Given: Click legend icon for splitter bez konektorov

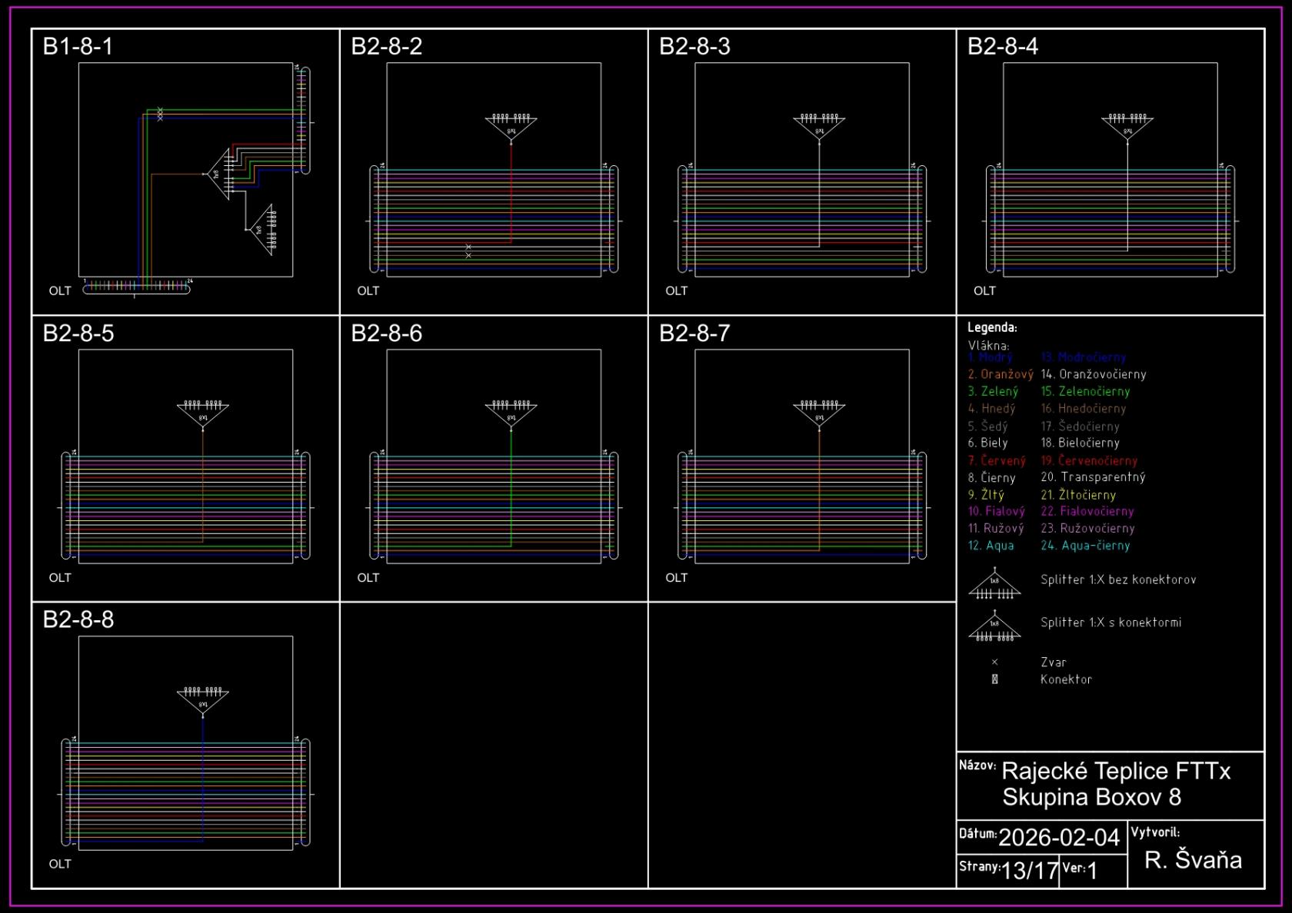Looking at the screenshot, I should coord(994,585).
